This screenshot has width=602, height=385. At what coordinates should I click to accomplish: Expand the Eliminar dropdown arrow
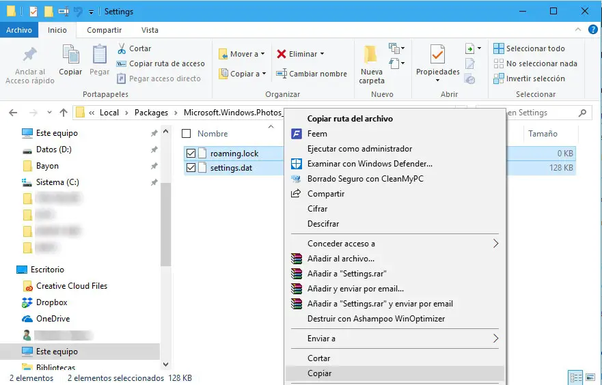(x=322, y=54)
